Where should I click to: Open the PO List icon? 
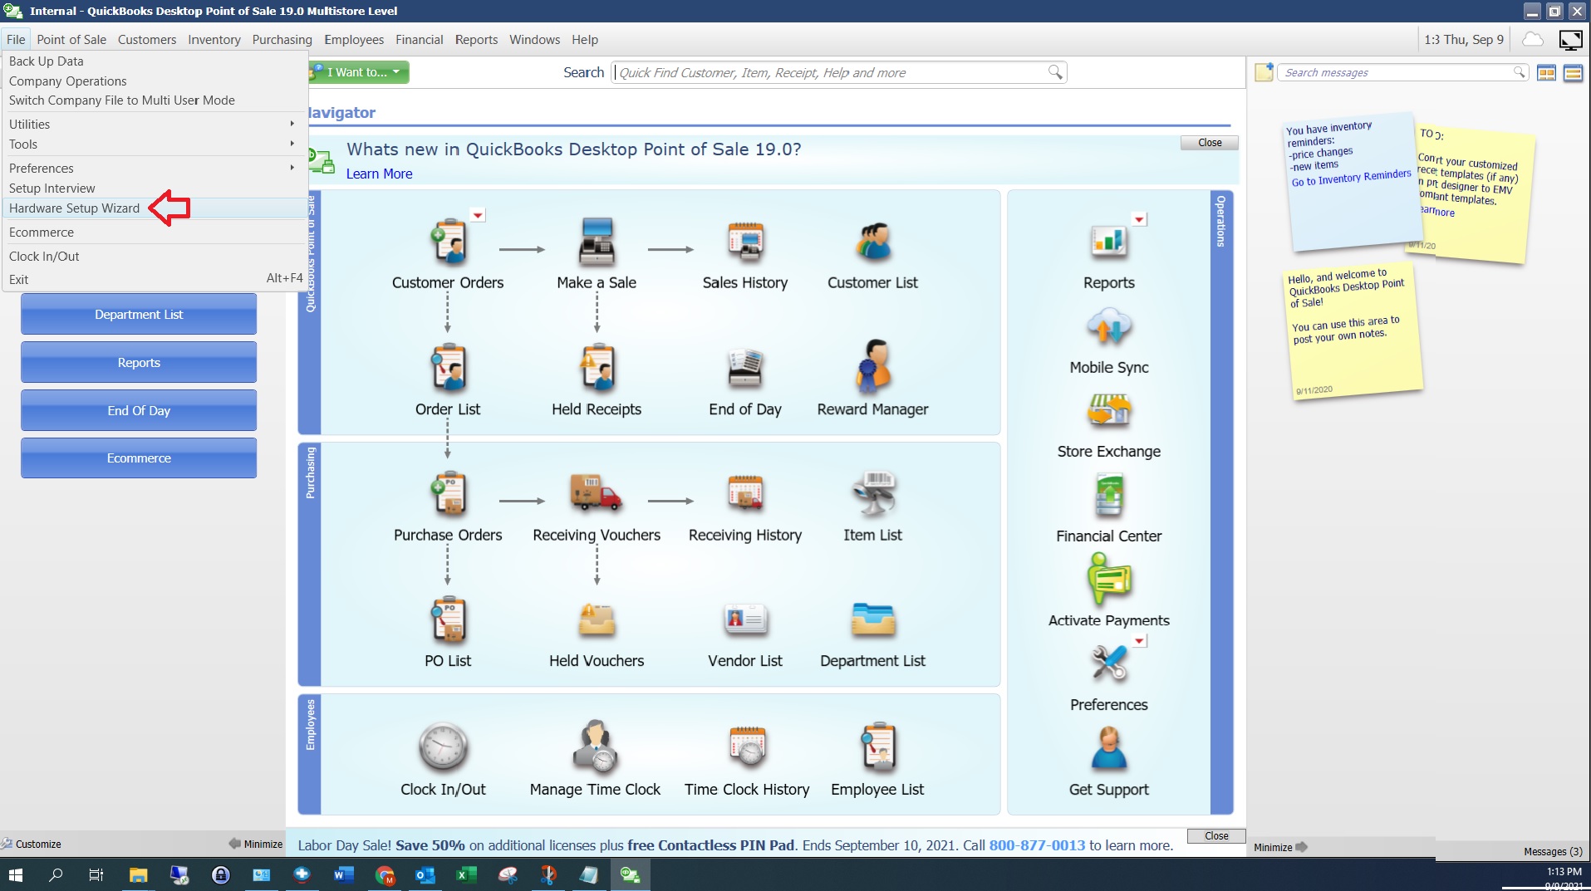(448, 619)
